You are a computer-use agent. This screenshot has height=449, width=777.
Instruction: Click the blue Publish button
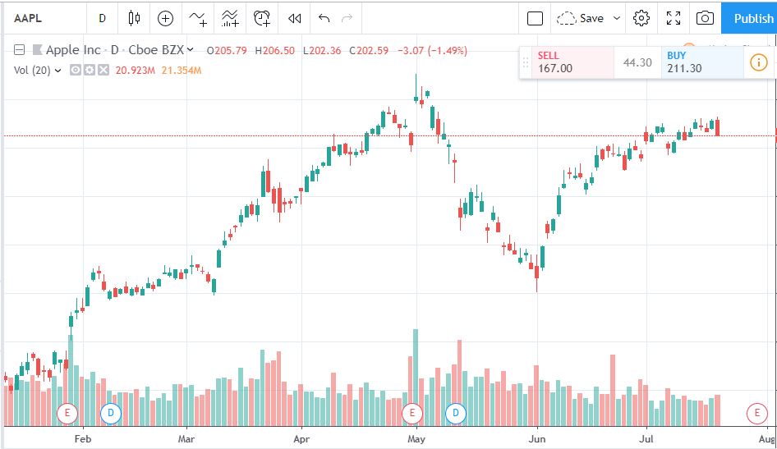coord(749,18)
